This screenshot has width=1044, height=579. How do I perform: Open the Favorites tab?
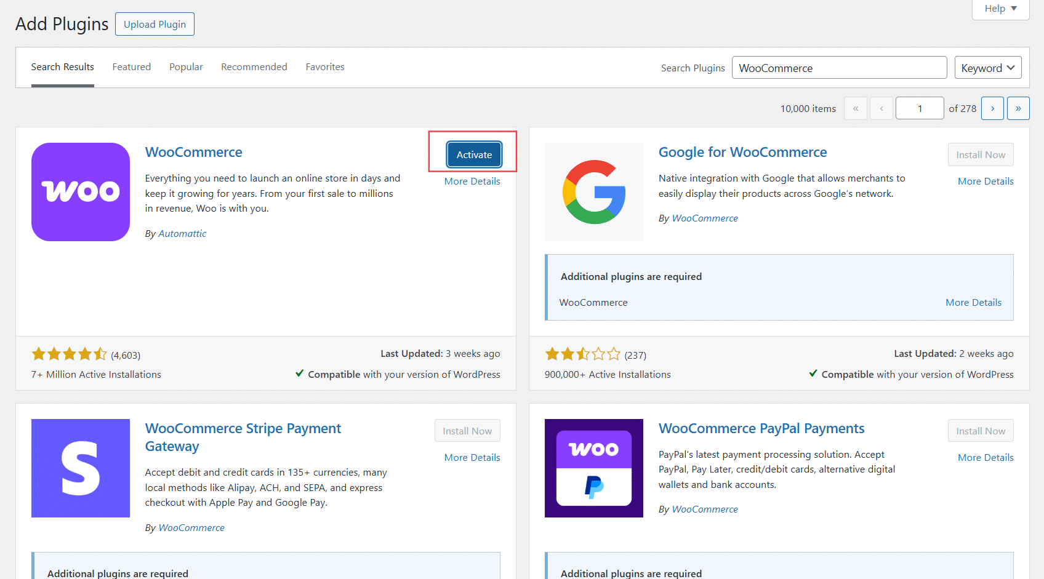pos(325,67)
